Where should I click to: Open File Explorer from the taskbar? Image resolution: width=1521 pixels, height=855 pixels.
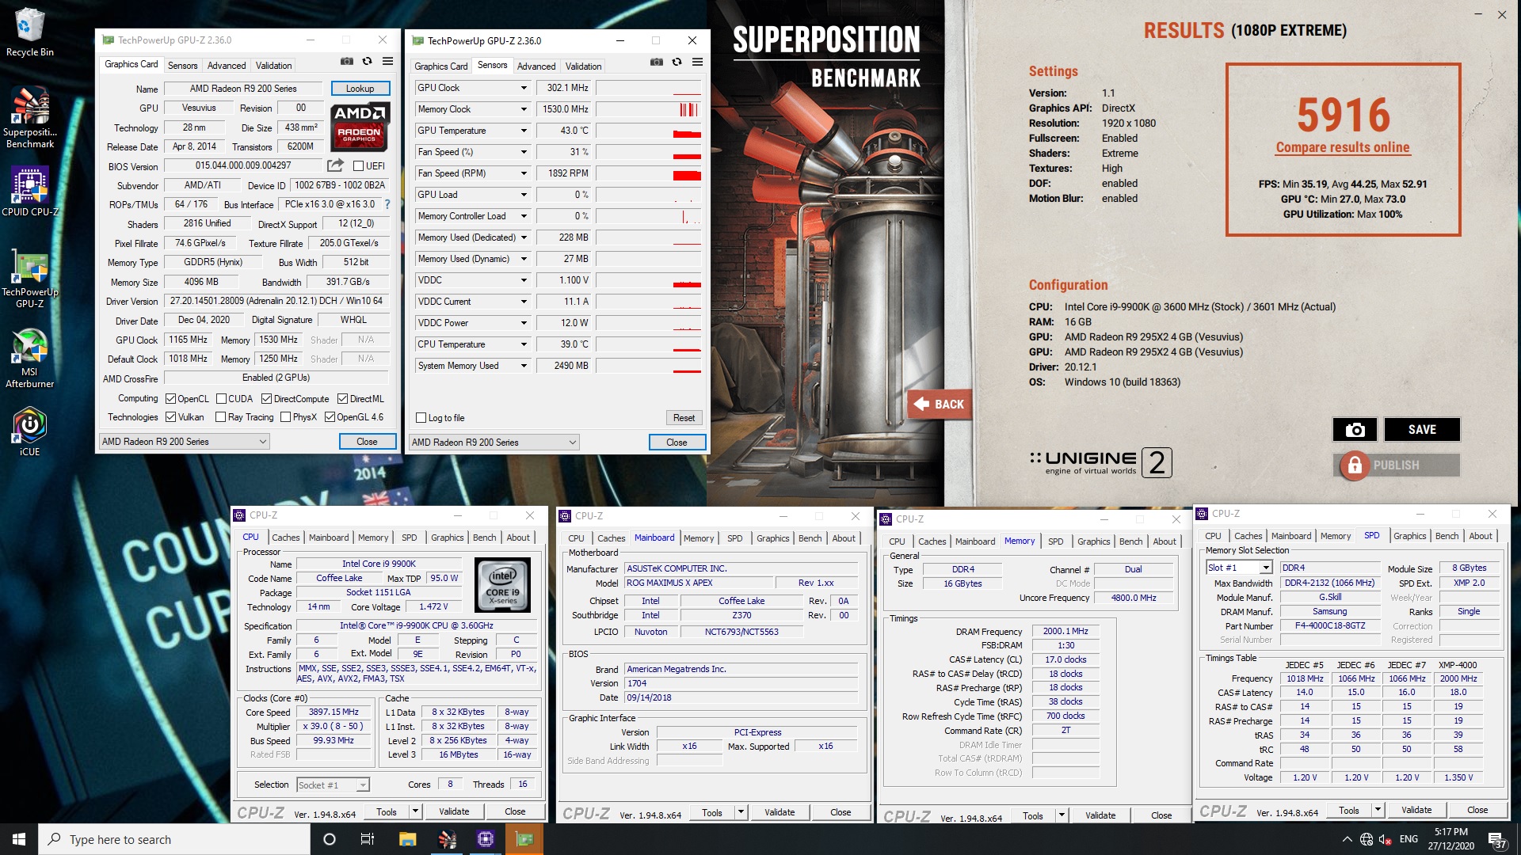tap(407, 839)
